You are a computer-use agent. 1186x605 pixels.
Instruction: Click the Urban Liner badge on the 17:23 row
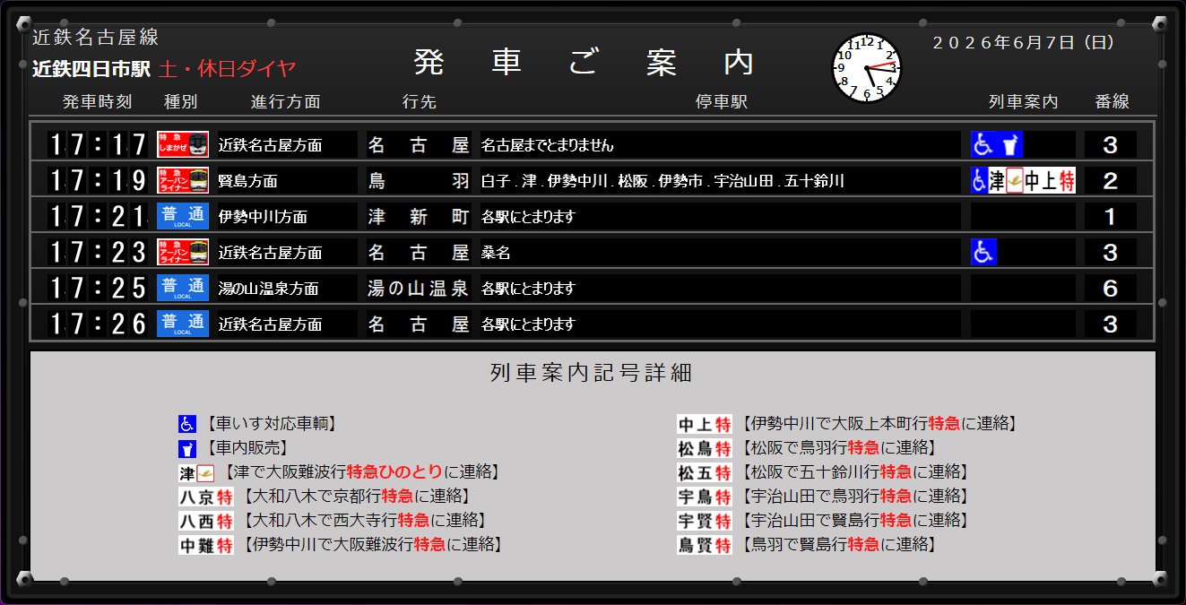(183, 252)
